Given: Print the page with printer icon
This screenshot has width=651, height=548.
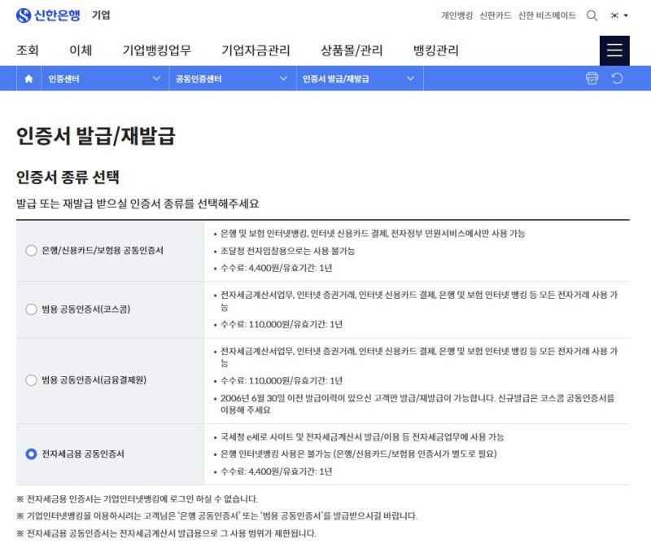Looking at the screenshot, I should click(592, 78).
